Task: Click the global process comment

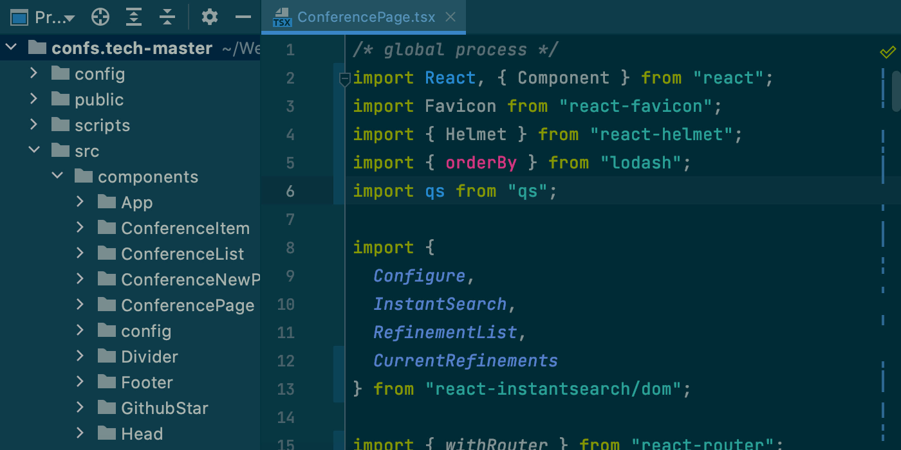Action: click(456, 50)
